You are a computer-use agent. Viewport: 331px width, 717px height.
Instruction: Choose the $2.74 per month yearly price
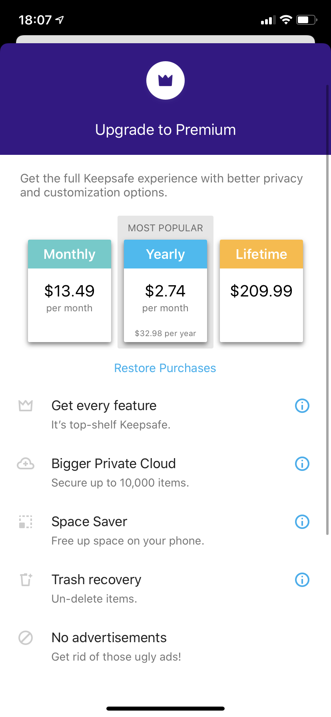pos(165,297)
